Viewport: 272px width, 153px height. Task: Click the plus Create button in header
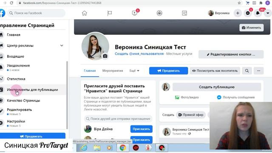click(238, 13)
